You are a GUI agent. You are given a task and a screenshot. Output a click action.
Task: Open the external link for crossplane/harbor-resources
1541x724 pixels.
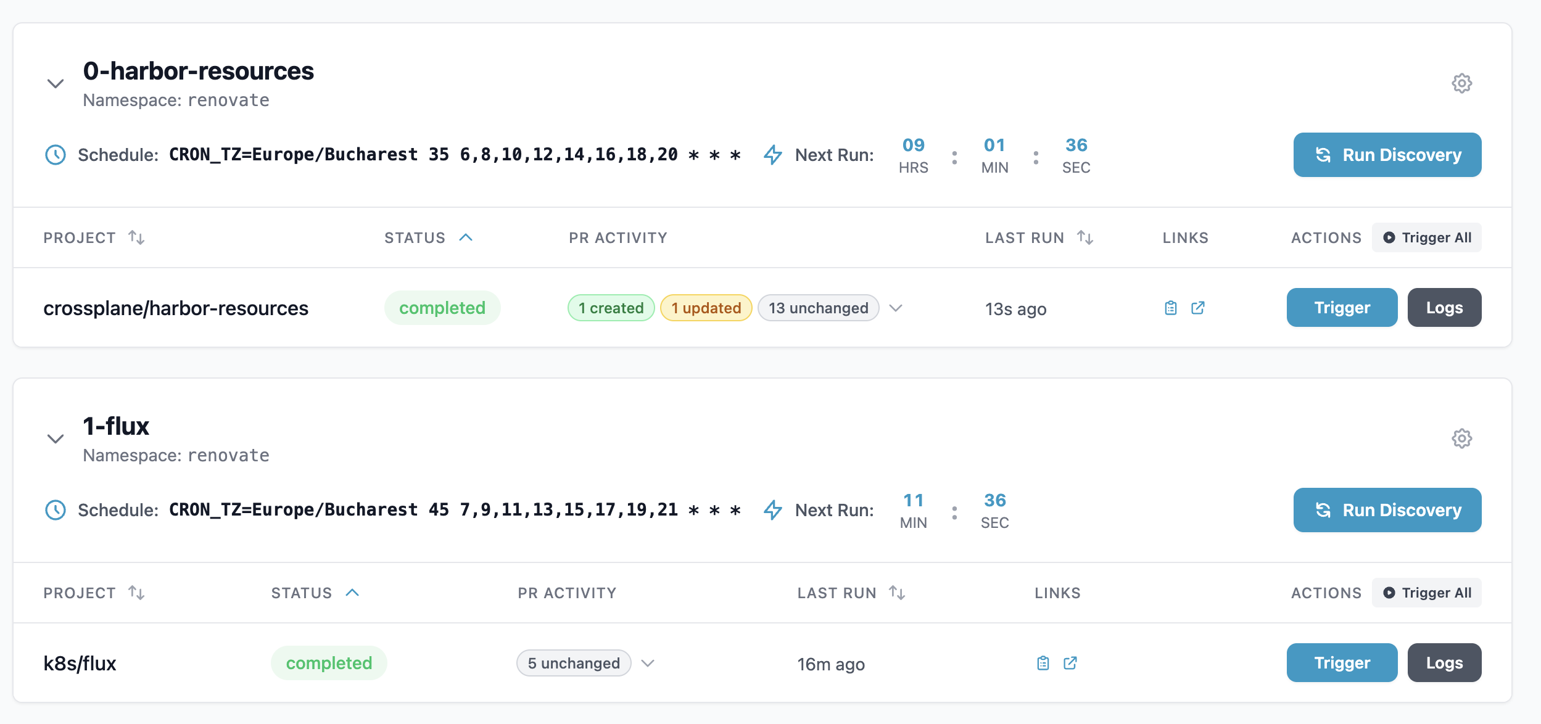pyautogui.click(x=1198, y=308)
